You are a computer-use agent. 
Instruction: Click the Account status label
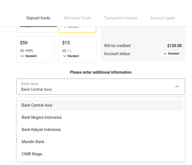pyautogui.click(x=117, y=54)
